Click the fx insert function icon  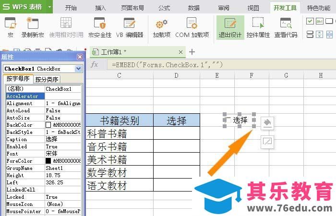(x=94, y=64)
